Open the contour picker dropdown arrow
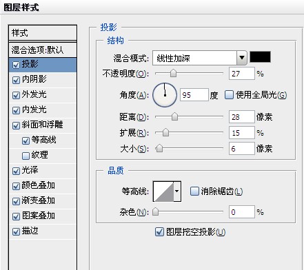 pos(177,191)
